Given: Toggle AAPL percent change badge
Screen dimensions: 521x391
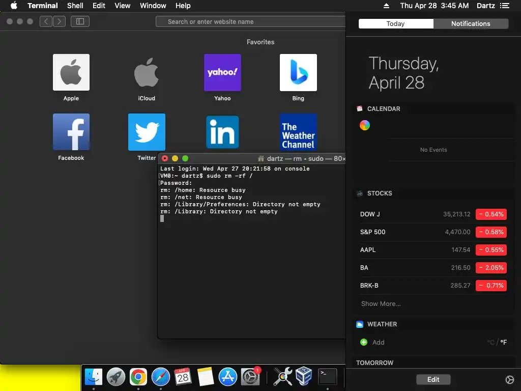Looking at the screenshot, I should coord(491,249).
